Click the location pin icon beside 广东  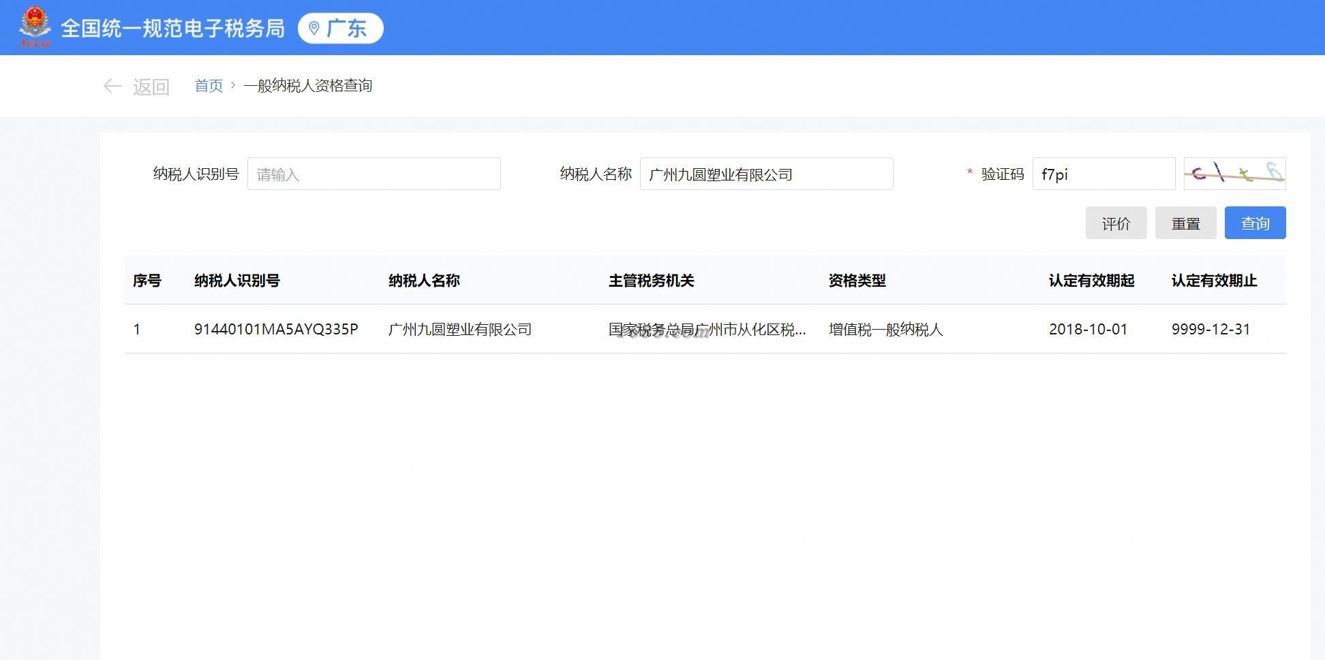314,29
